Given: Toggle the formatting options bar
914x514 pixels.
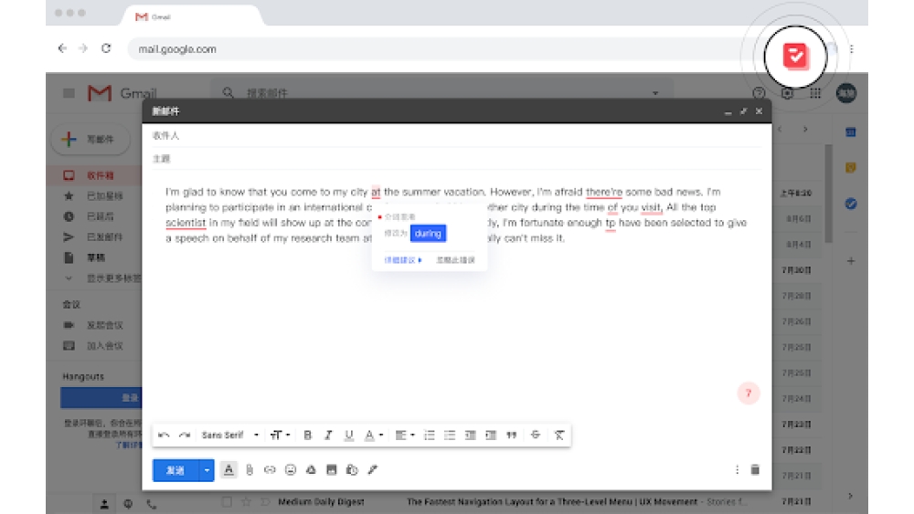Looking at the screenshot, I should tap(228, 470).
